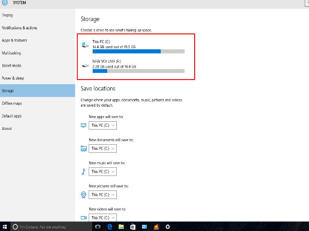309x231 pixels.
Task: Open Power & sleep settings
Action: [x=38, y=78]
